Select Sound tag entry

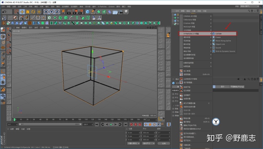[x=224, y=48]
